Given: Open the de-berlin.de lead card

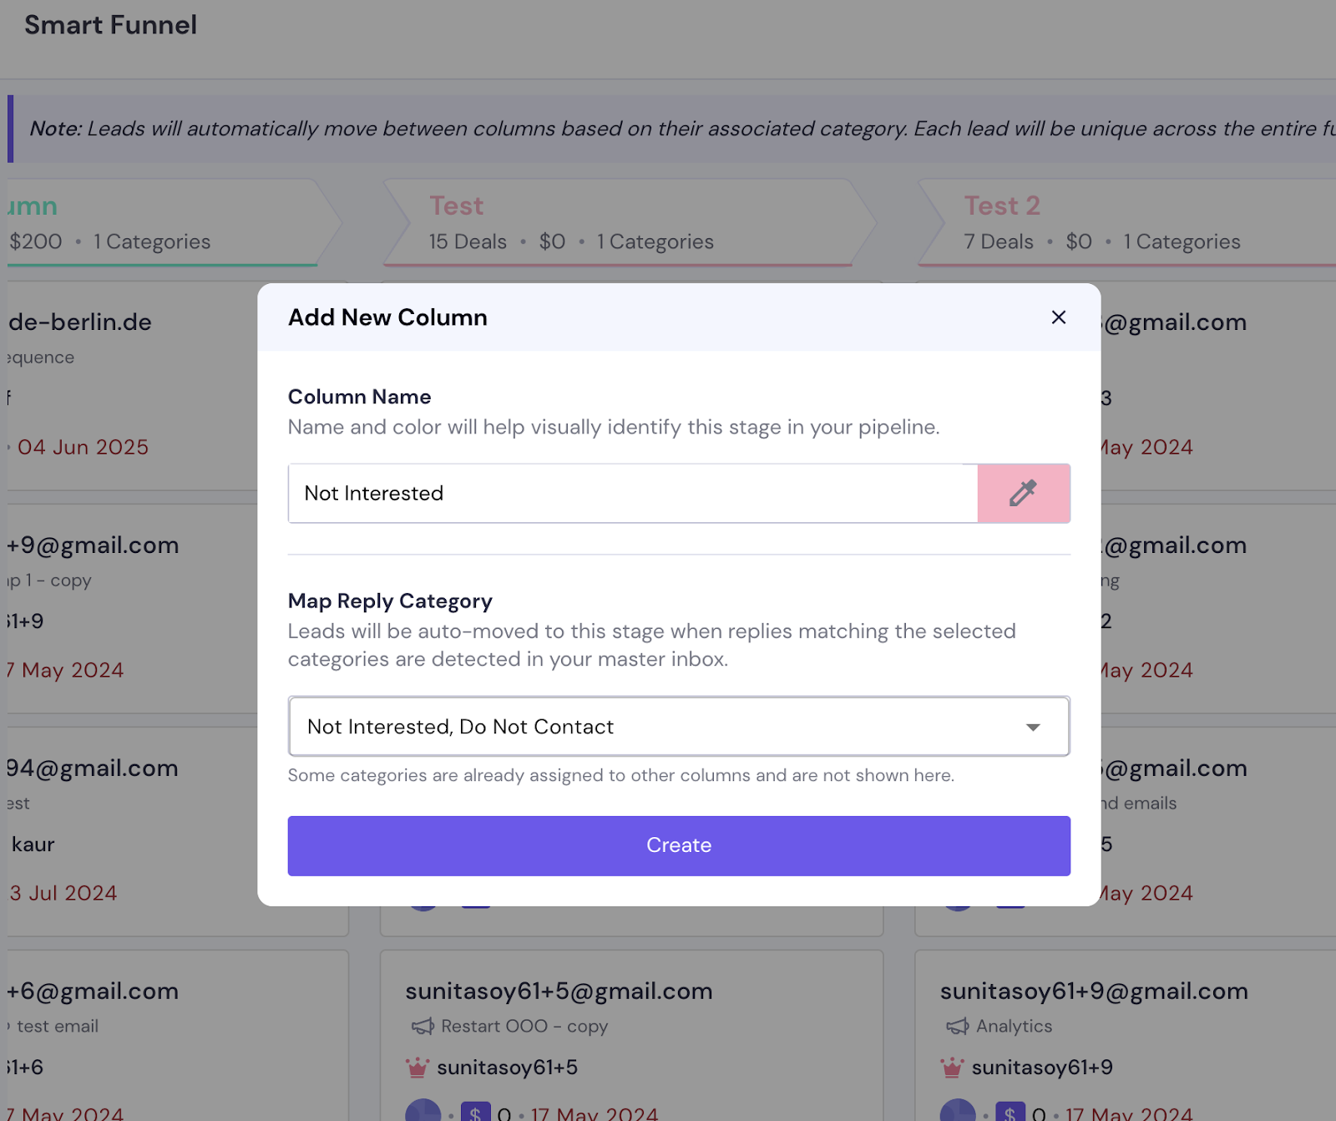Looking at the screenshot, I should click(134, 386).
